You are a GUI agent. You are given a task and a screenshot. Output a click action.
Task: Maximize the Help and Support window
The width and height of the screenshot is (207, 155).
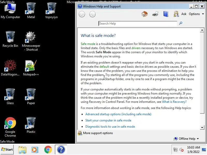point(196,6)
